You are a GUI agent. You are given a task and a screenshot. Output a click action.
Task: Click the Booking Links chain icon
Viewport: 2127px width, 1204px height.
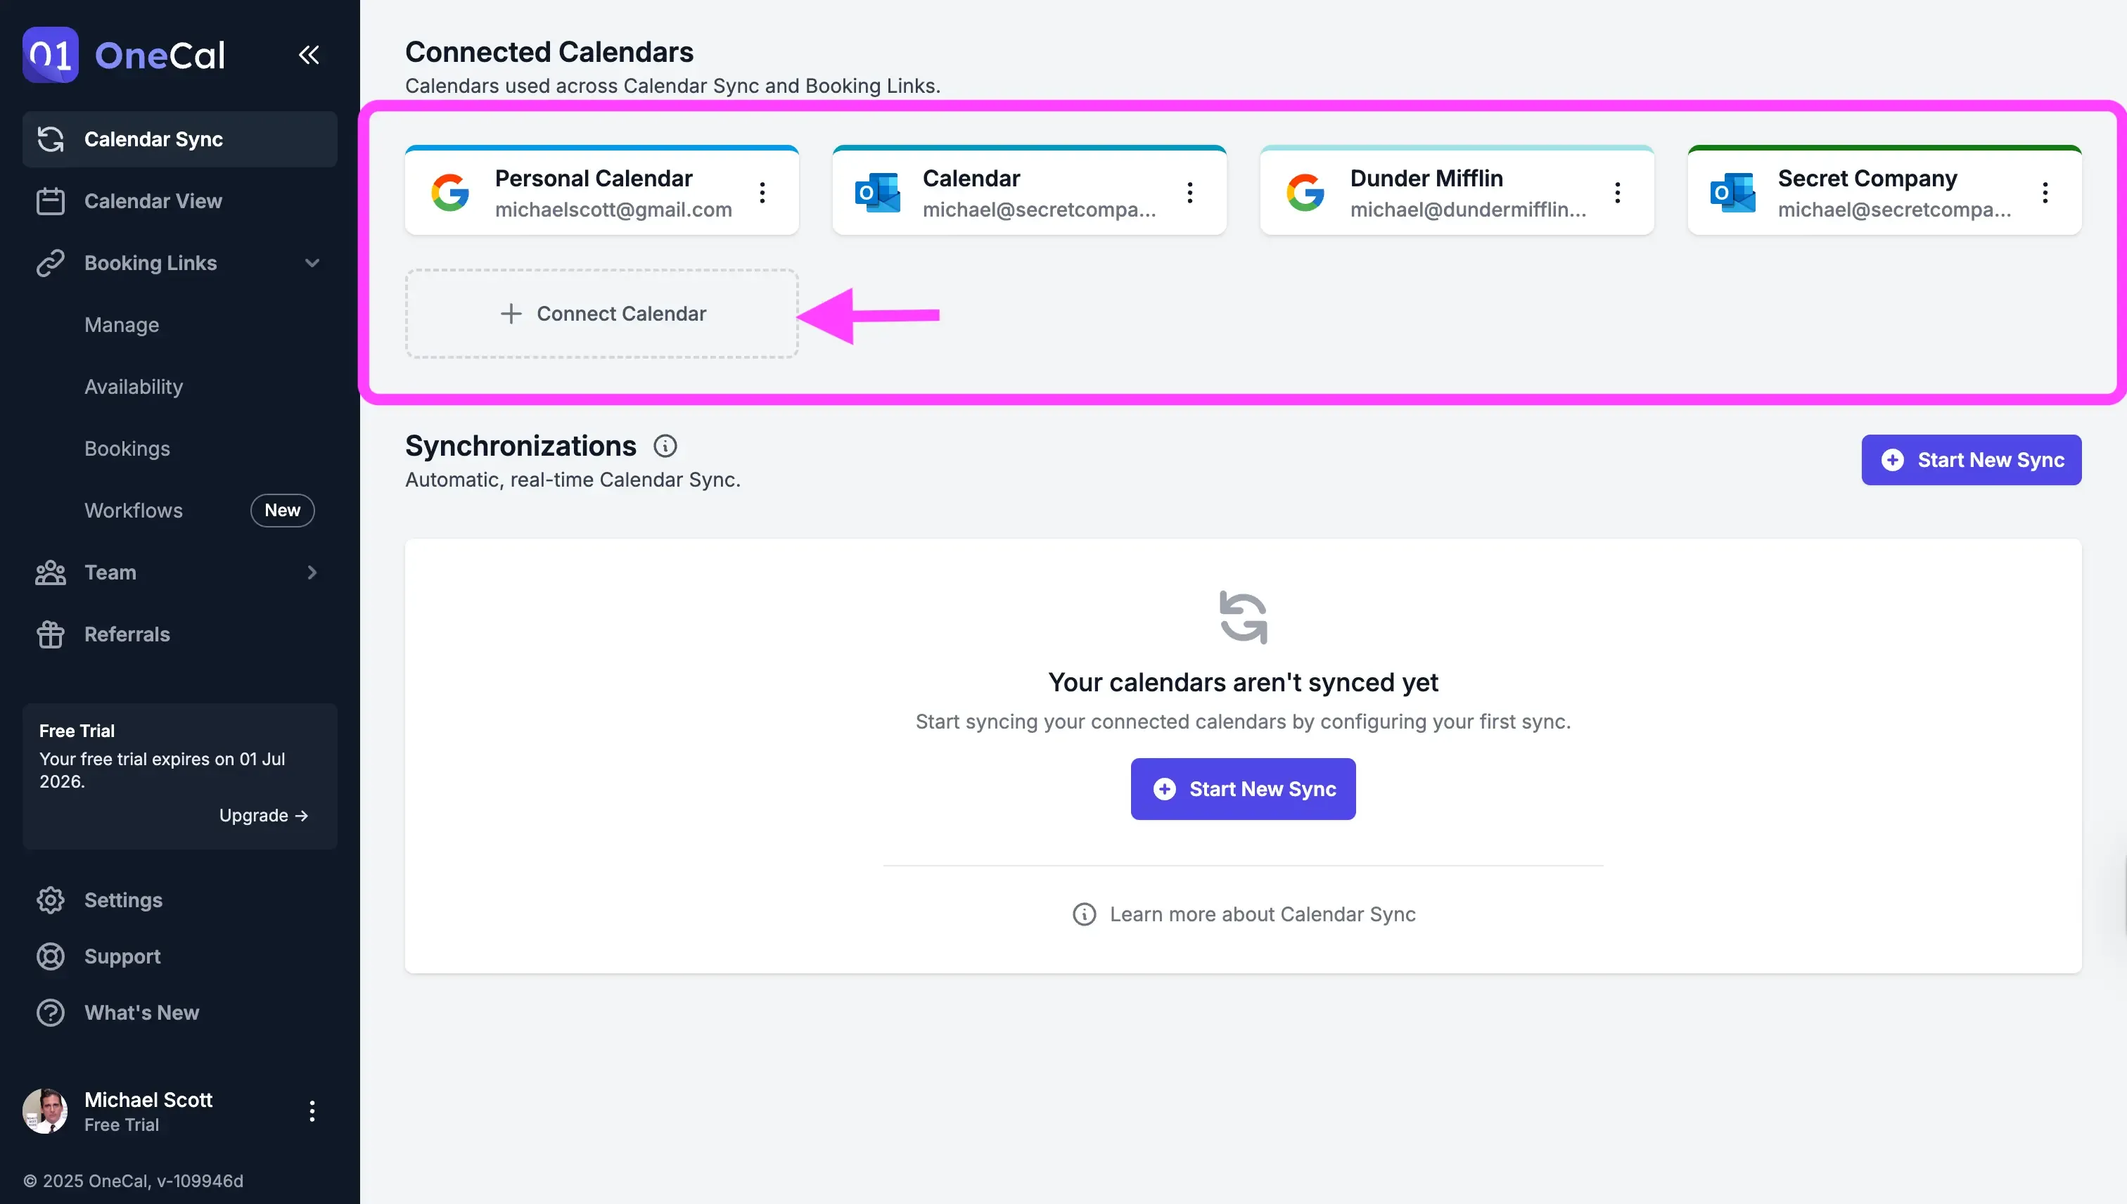point(51,262)
